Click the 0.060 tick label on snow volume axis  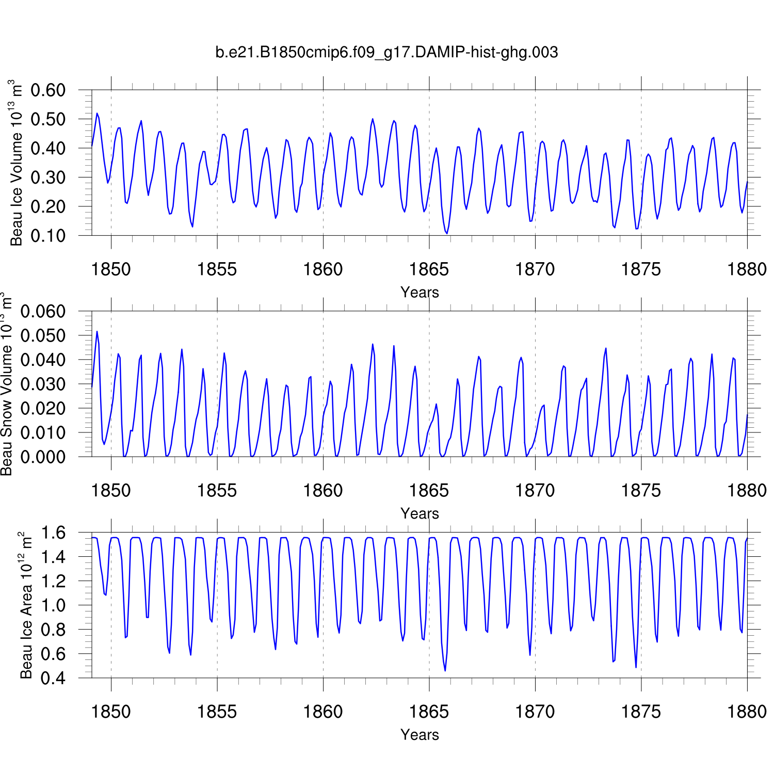click(x=43, y=312)
